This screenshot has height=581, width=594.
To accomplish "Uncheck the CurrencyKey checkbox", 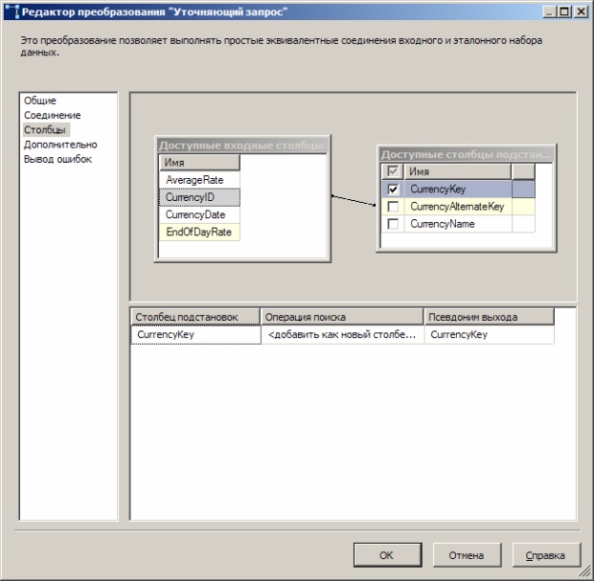I will 393,190.
